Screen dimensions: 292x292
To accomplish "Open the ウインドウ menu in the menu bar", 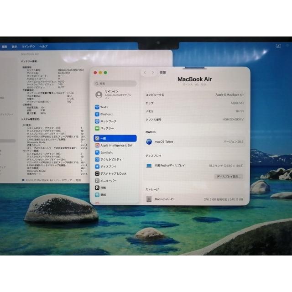I will coord(28,47).
